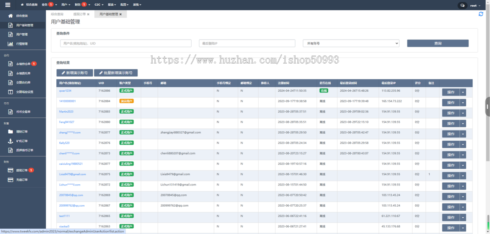Image resolution: width=490 pixels, height=234 pixels.
Task: Expand the 操作 caret for row Kelly520
Action: point(463,144)
